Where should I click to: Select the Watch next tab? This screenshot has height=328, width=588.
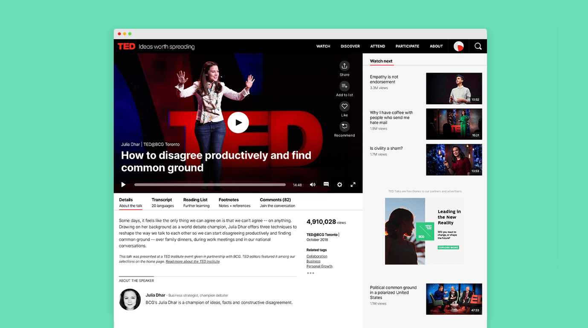click(x=381, y=61)
